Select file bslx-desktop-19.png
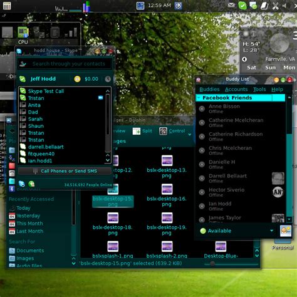Screen dimensions: 297x297 (x=167, y=224)
